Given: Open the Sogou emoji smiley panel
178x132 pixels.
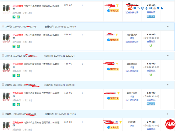Looking at the screenshot, I should [143, 8].
